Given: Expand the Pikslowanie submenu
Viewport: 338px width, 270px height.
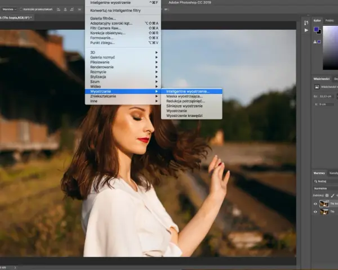Looking at the screenshot, I should click(123, 62).
